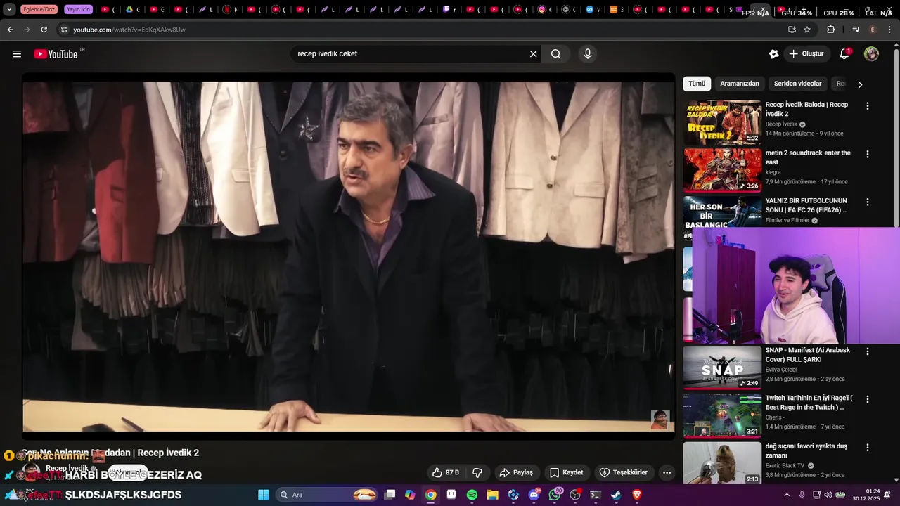Open Brave browser from the taskbar
This screenshot has height=506, width=900.
pos(637,495)
